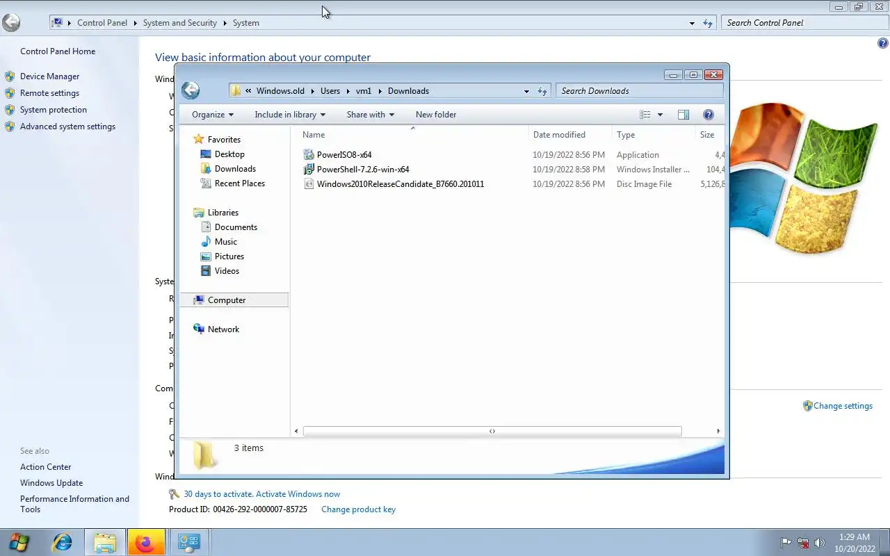Click the Change settings link
Viewport: 890px width, 556px height.
pos(843,406)
